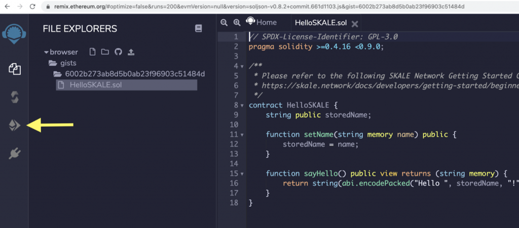Viewport: 519px width, 228px height.
Task: Select the HelloSKALE.sol editor tab
Action: click(x=320, y=23)
